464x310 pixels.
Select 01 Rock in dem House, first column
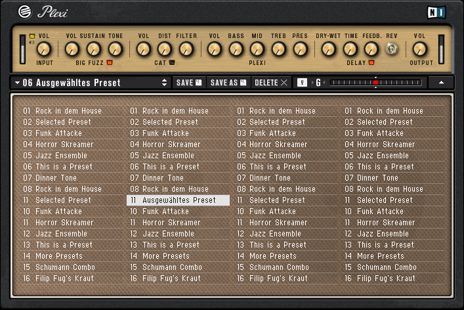click(71, 111)
